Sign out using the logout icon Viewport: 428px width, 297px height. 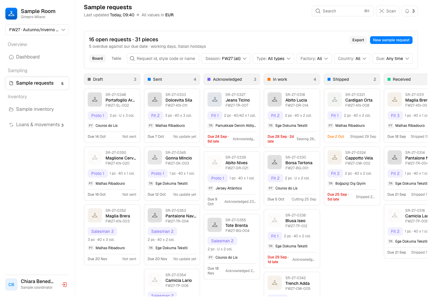click(64, 285)
